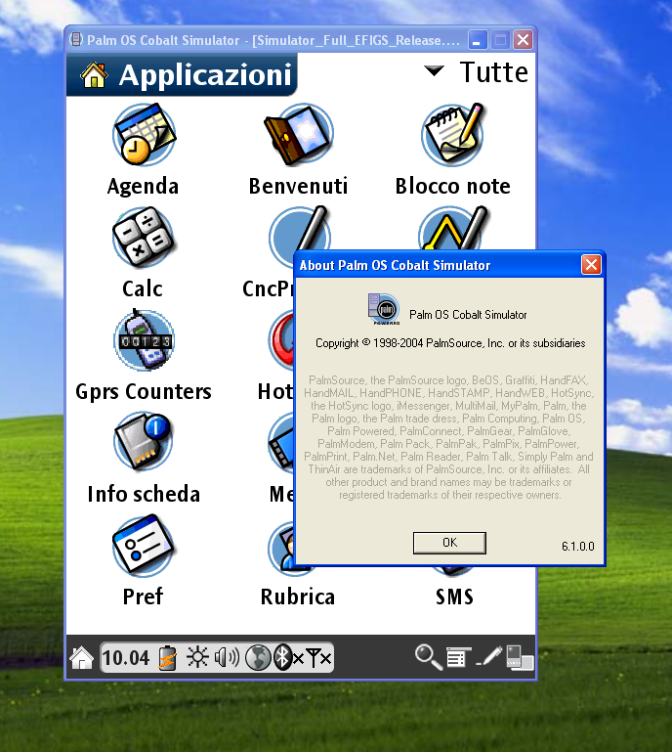The width and height of the screenshot is (672, 752).
Task: Click the Gprs Counters label text
Action: [144, 392]
